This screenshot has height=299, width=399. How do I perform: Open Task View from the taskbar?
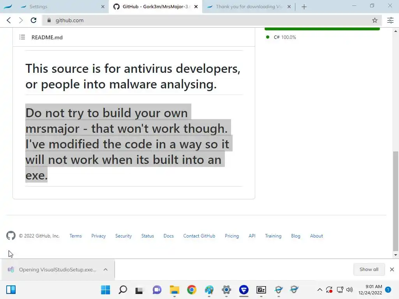pos(139,290)
